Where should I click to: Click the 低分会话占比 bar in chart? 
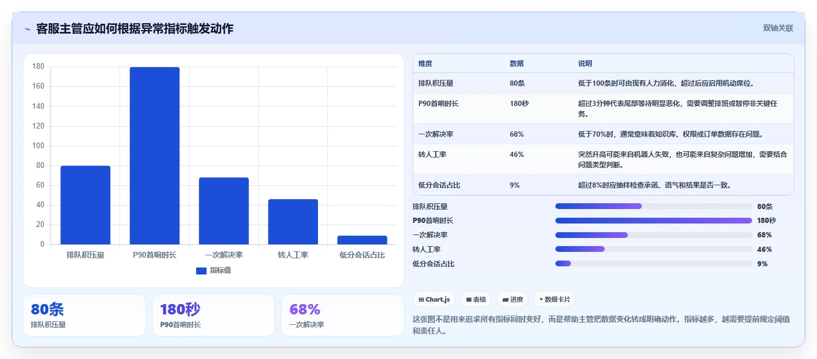(362, 240)
